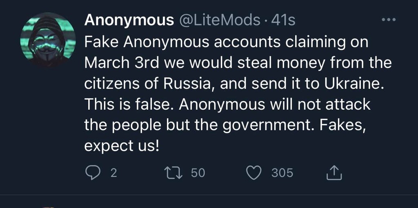Click the reply count number 2
Screen dimensions: 418x208
[x=114, y=173]
